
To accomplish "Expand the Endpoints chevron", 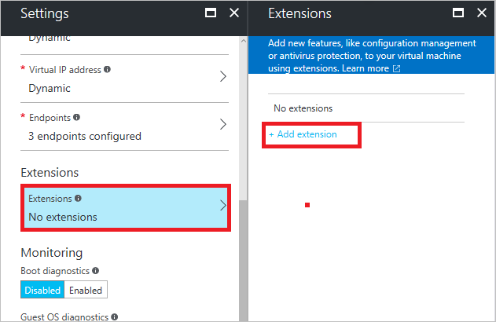I will point(222,125).
